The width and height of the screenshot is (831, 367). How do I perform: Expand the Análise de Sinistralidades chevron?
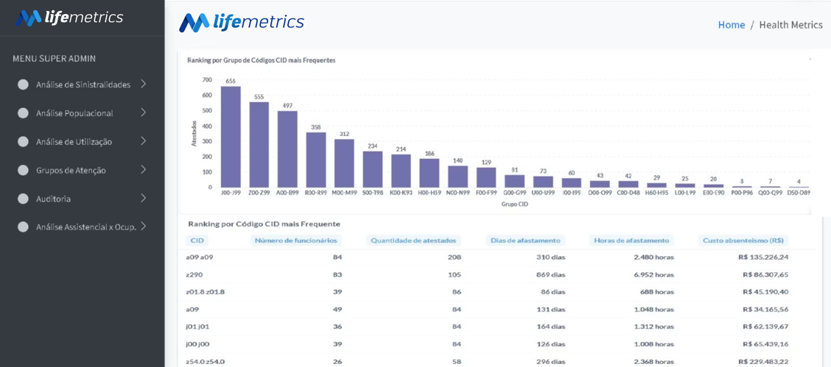(143, 84)
